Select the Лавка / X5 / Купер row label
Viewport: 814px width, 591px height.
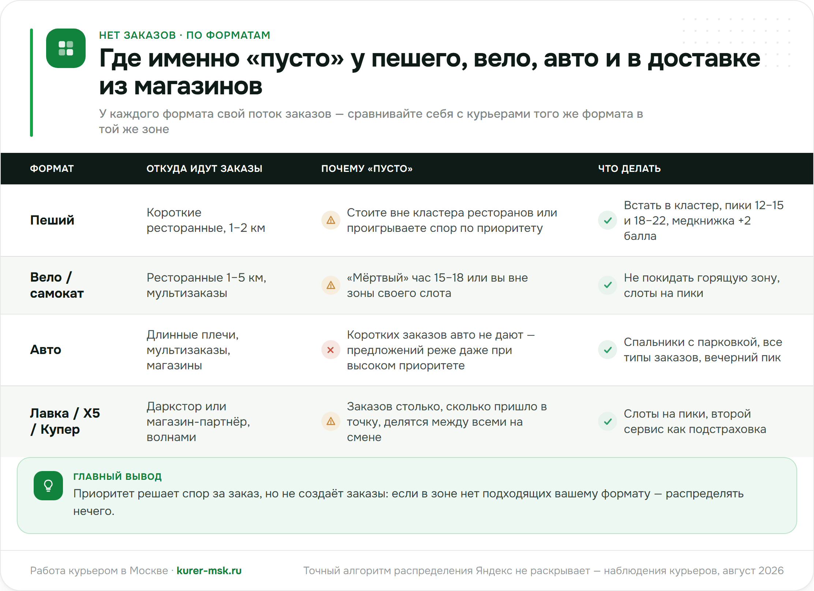65,421
